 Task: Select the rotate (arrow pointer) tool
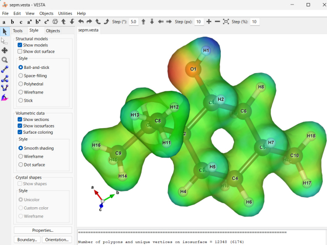click(x=5, y=32)
